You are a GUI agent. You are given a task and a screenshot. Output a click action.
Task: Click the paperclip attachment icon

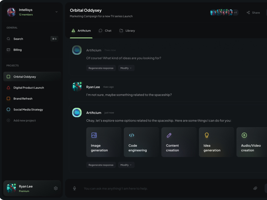click(255, 188)
